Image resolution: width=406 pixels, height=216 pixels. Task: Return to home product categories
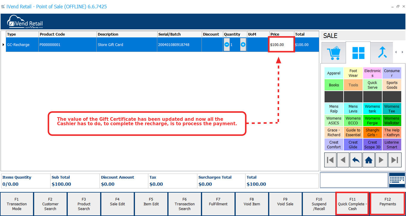(x=369, y=160)
